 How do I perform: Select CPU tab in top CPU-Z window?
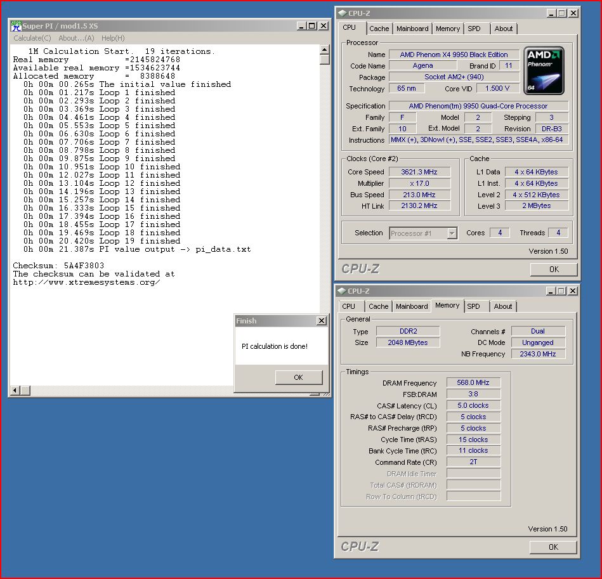[350, 28]
